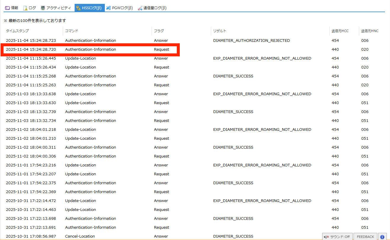390x240 pixels.
Task: Sort by the コマンド column header
Action: tap(72, 31)
